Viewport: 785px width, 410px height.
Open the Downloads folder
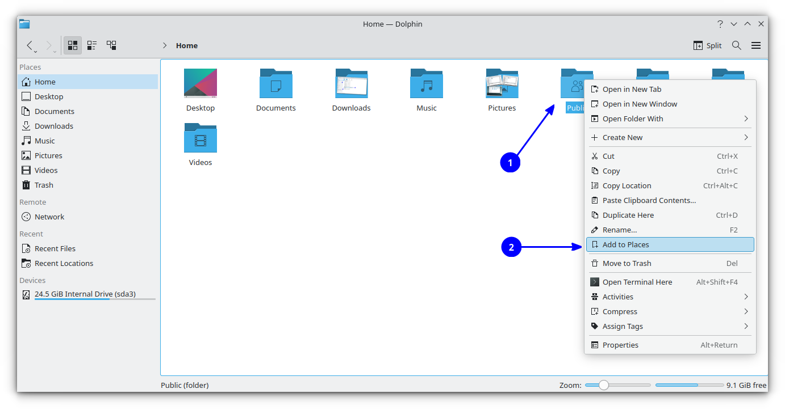pos(351,83)
